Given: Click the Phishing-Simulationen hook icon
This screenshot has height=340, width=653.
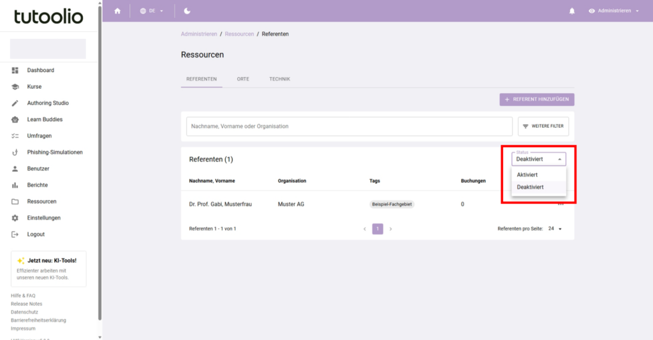Looking at the screenshot, I should 15,152.
